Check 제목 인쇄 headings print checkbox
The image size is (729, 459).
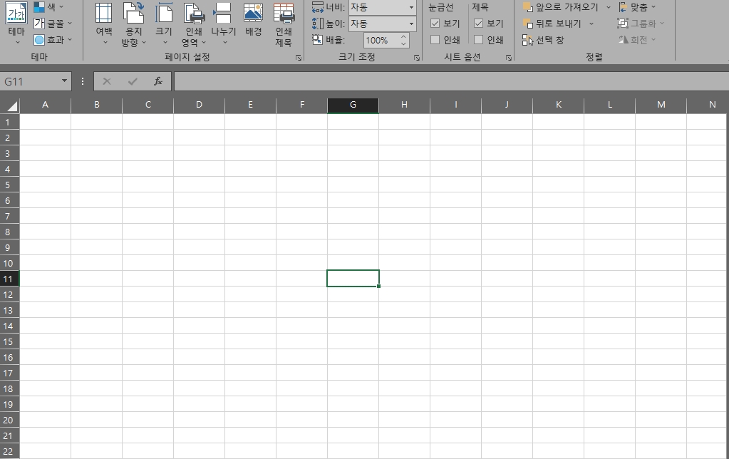(x=478, y=40)
